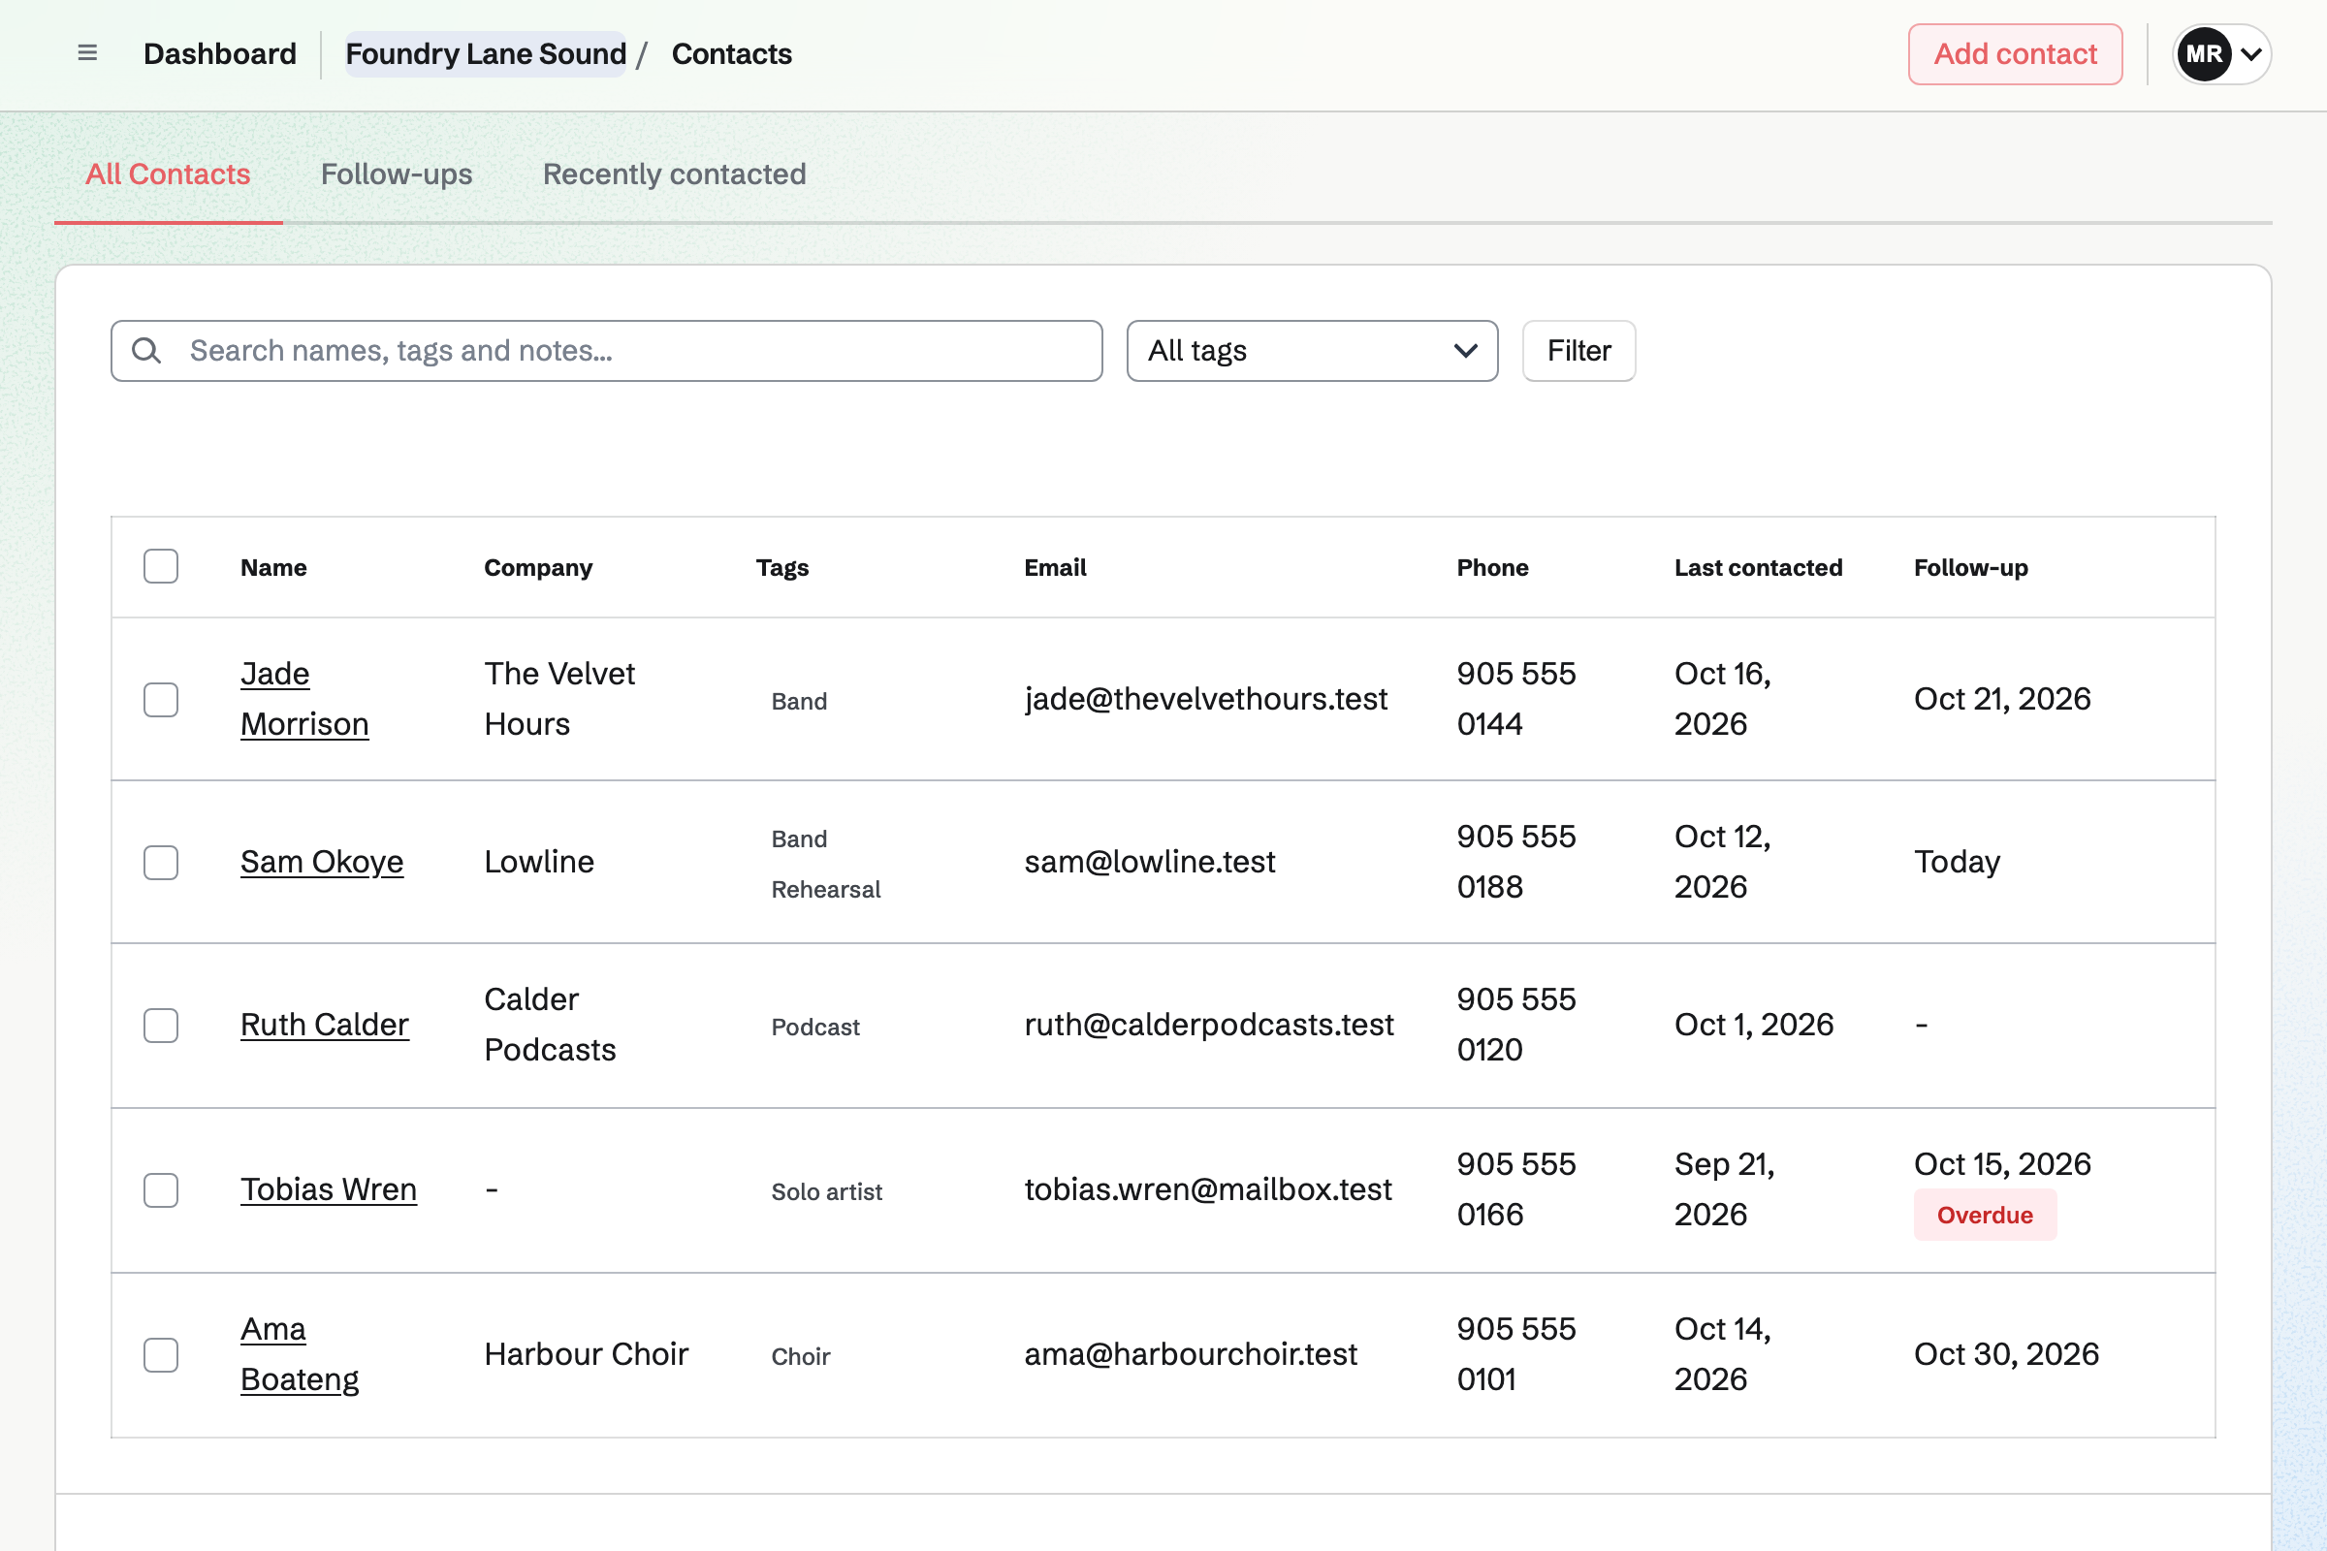Check the Ruth Calder row checkbox

pos(160,1025)
